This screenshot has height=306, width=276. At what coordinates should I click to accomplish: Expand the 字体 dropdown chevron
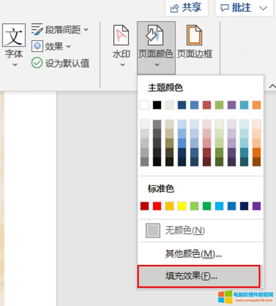click(x=15, y=65)
